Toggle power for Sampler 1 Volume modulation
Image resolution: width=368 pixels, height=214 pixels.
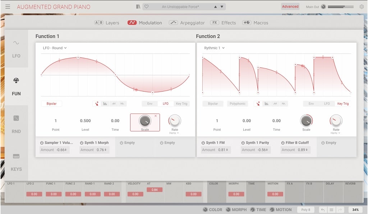coord(42,143)
